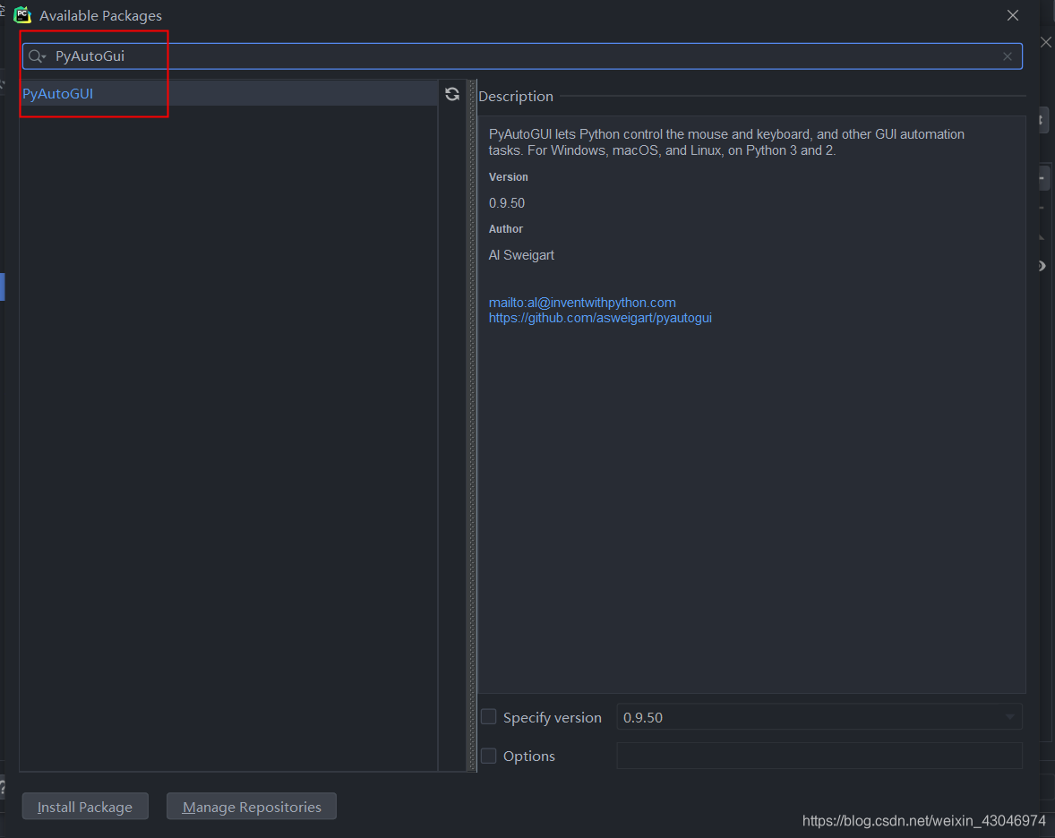Click the Description section header
Screen dimensions: 1055x838
pos(515,96)
